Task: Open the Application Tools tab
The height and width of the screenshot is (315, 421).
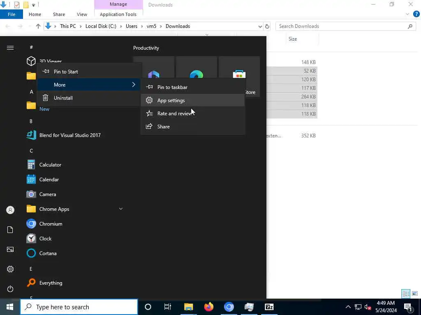Action: pos(118,14)
